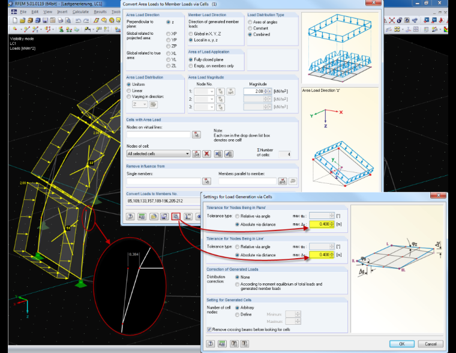Adjust magnitude 2.00 spinner arrows
Viewport: 456px width, 353px height.
pyautogui.click(x=266, y=91)
